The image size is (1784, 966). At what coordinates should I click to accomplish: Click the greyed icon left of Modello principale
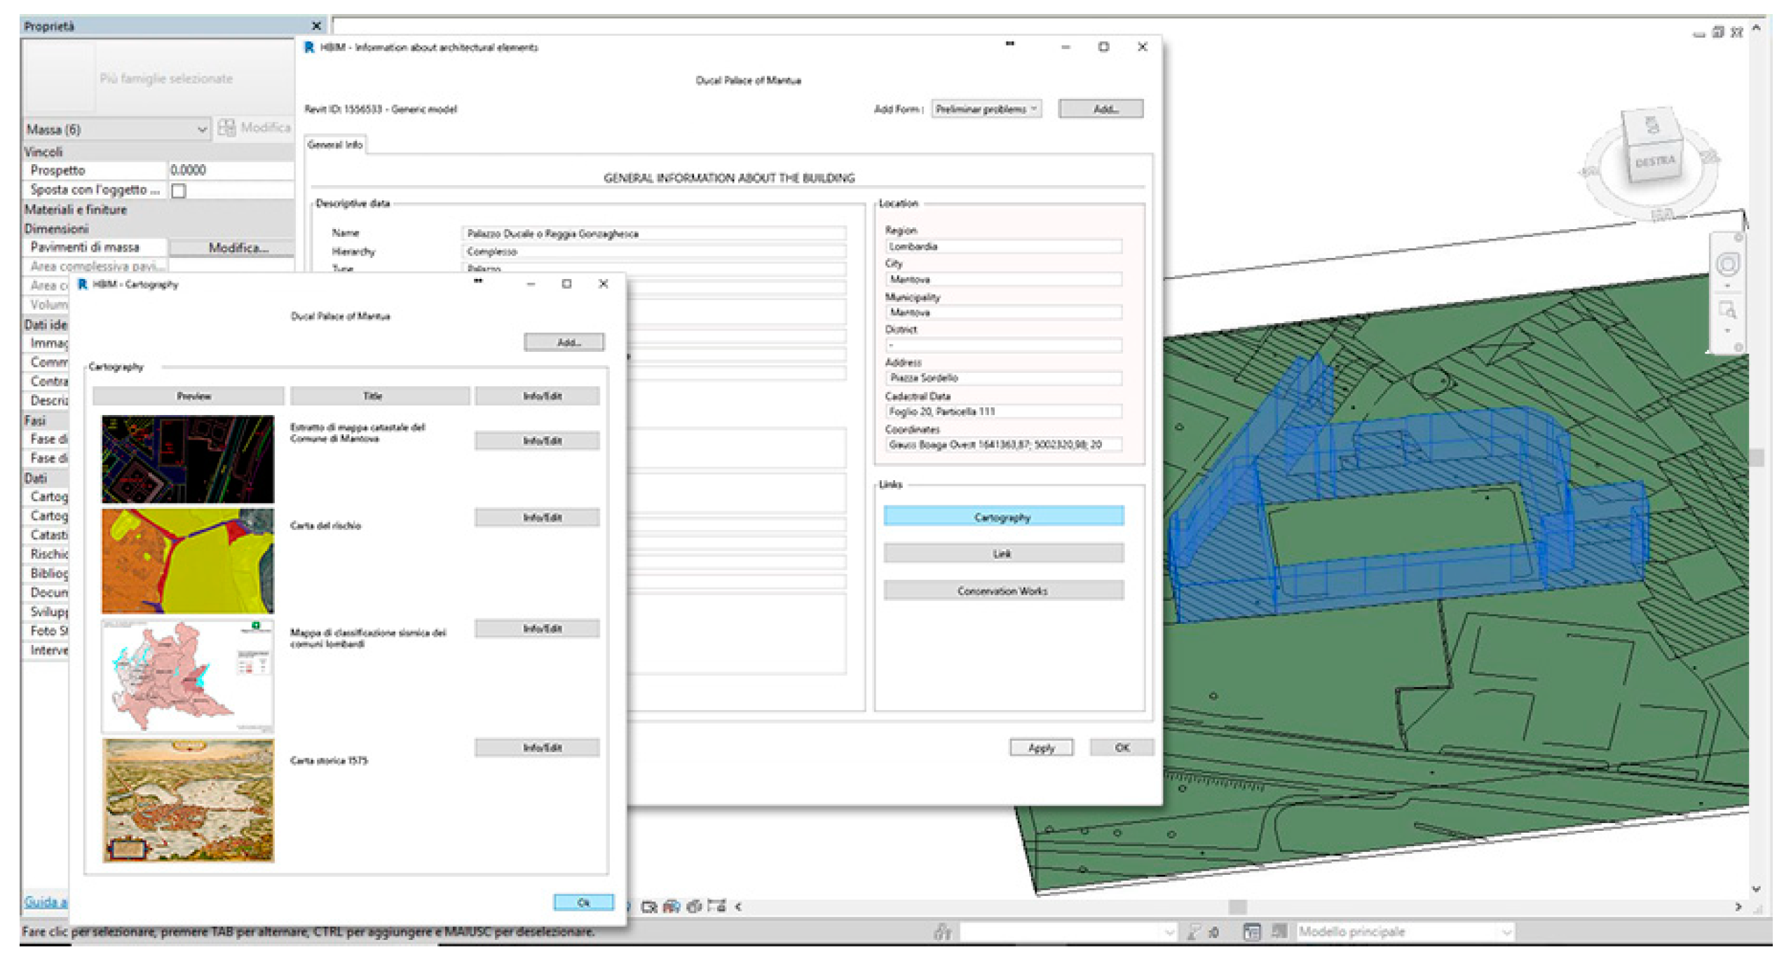pos(1280,932)
